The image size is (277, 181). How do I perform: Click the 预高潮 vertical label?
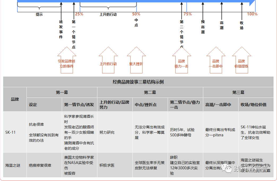203,27
